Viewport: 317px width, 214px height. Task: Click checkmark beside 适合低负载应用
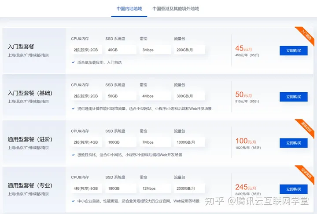point(74,62)
